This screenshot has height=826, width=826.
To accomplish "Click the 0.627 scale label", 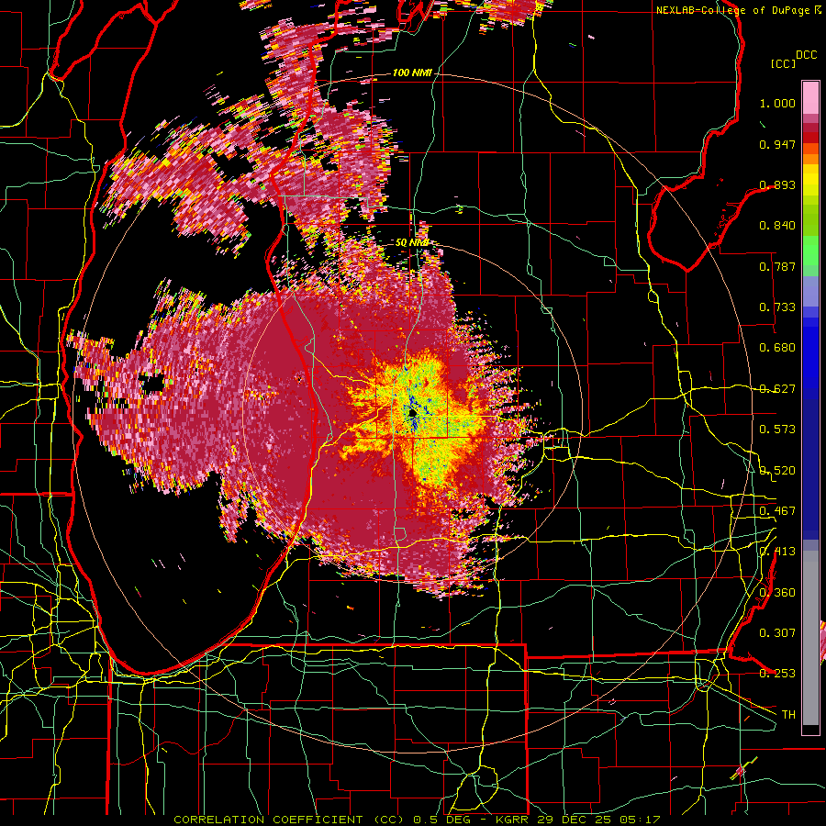I will click(777, 389).
